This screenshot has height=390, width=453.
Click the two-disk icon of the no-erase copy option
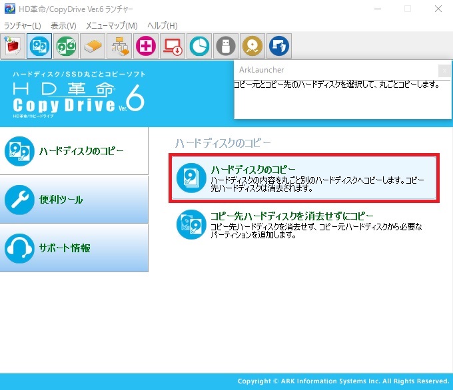click(191, 224)
